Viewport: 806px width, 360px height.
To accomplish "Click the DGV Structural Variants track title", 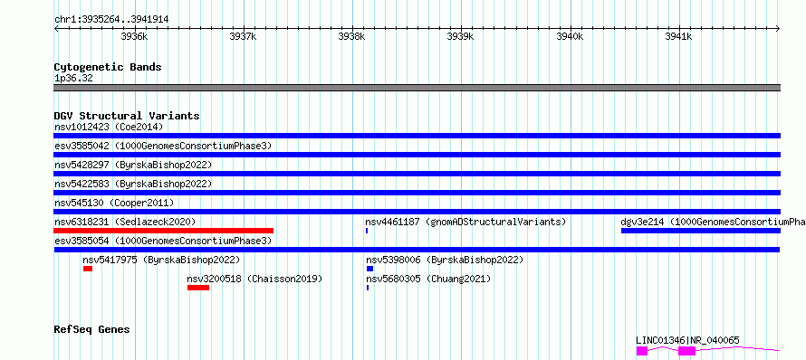I will (127, 116).
